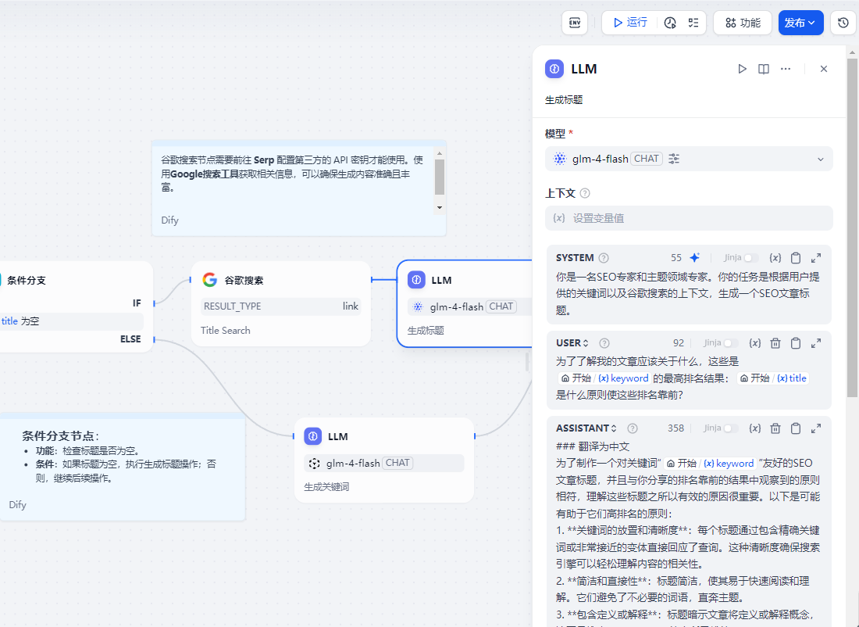This screenshot has width=859, height=627.
Task: Turn on Jinja in ASSISTANT message
Action: (x=730, y=428)
